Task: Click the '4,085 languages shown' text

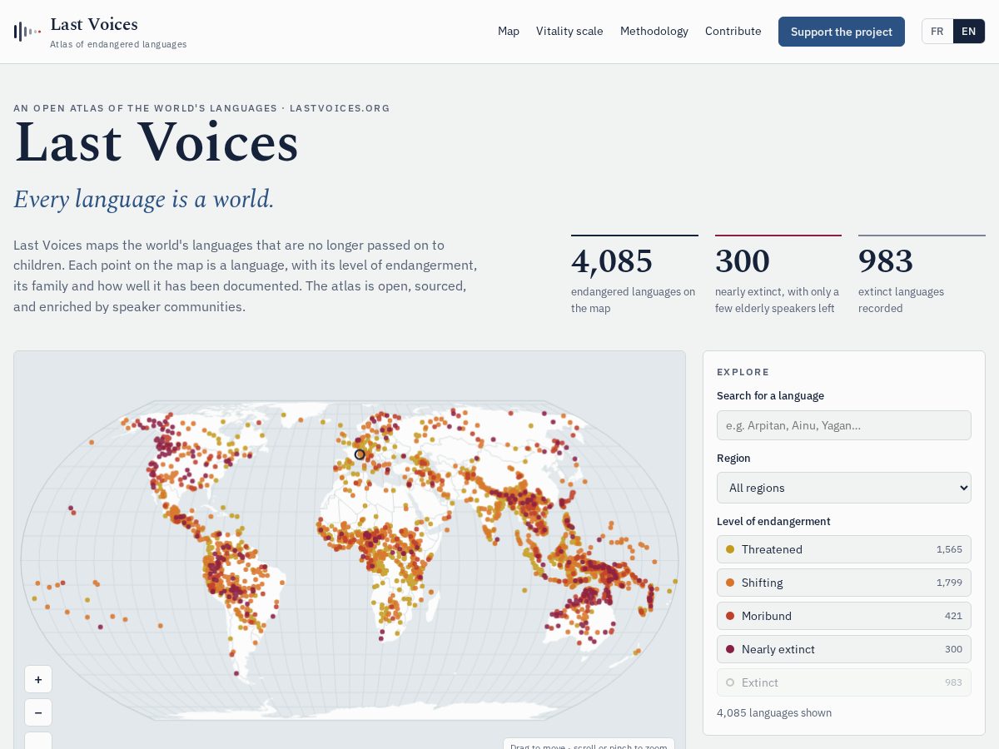Action: point(774,713)
